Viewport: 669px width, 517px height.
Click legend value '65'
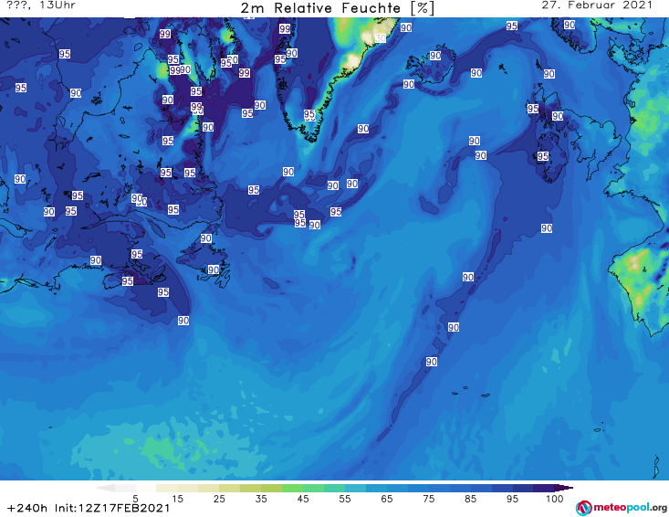(x=387, y=499)
